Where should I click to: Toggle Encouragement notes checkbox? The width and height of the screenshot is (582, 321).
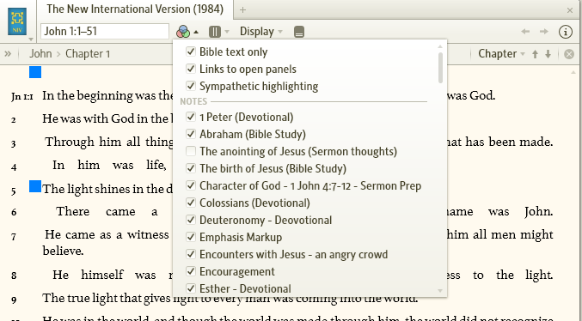(191, 271)
